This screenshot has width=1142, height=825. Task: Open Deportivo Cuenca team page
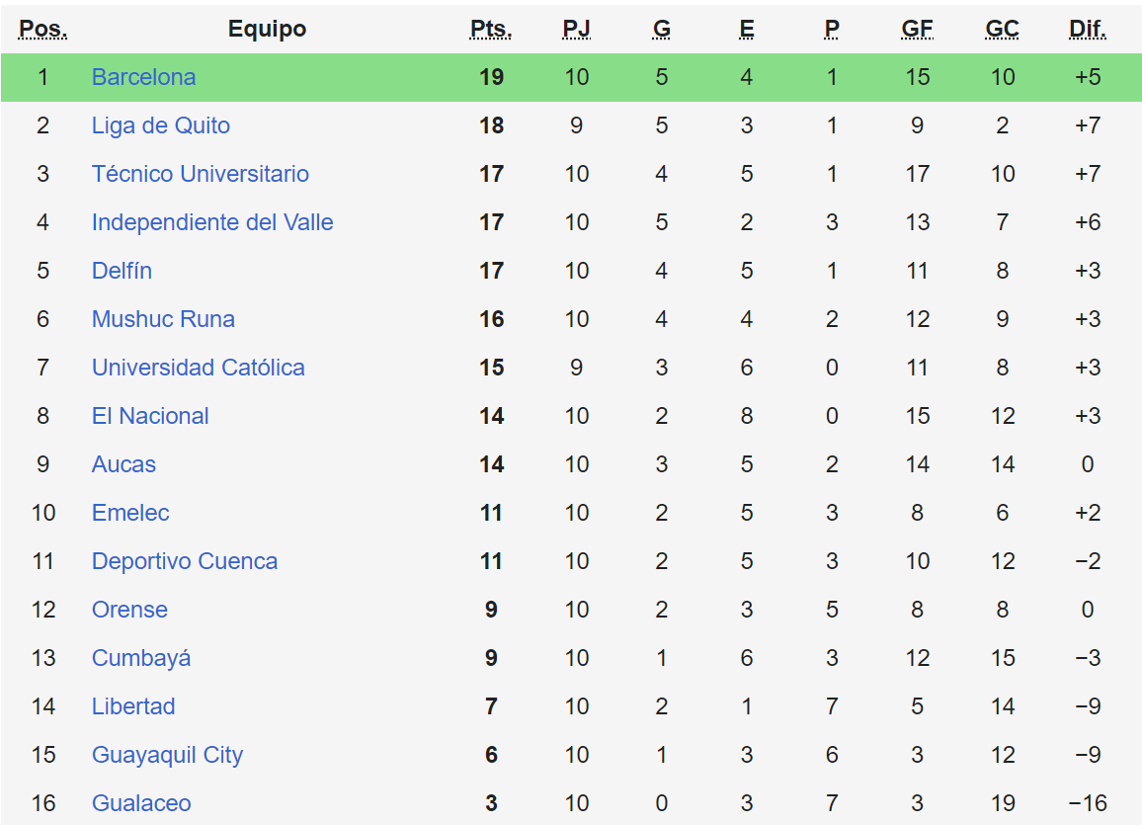(x=184, y=561)
